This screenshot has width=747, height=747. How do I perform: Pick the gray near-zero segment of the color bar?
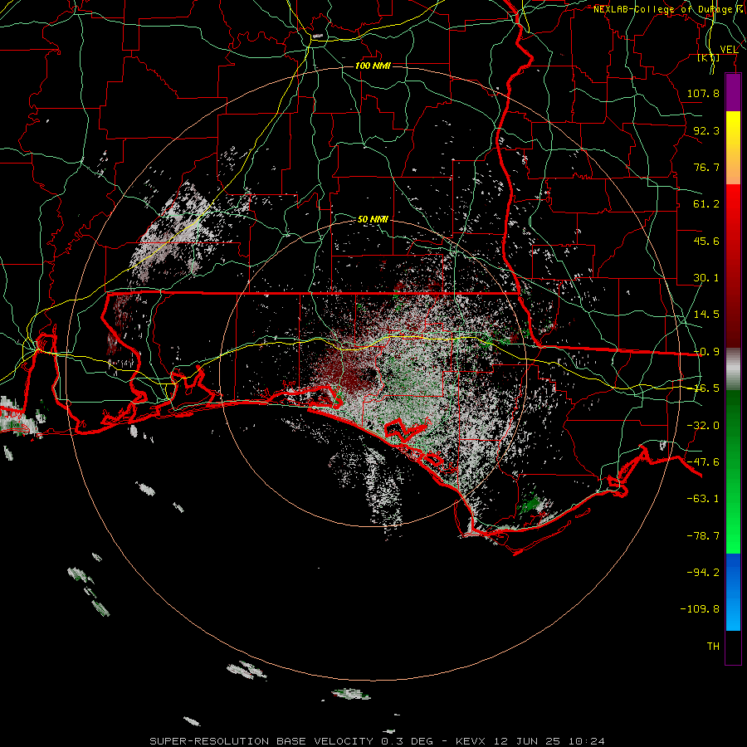[x=733, y=369]
